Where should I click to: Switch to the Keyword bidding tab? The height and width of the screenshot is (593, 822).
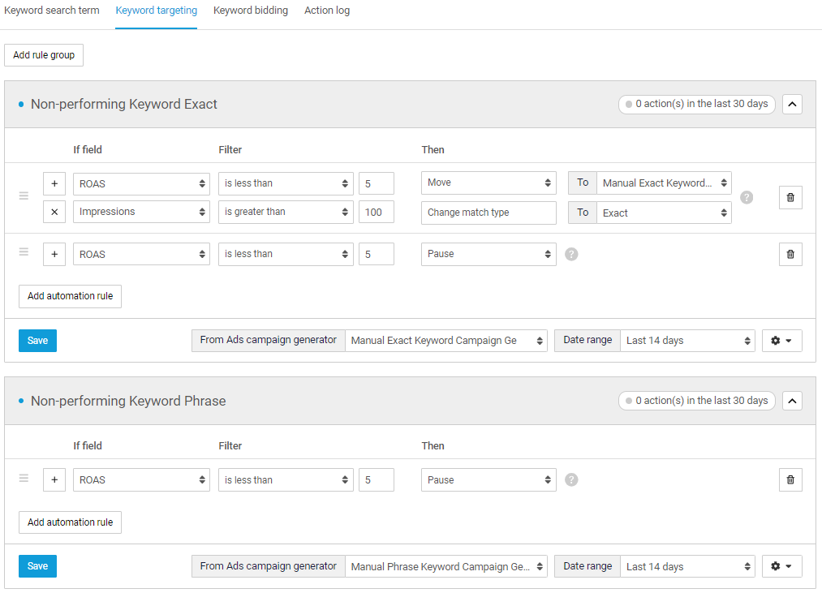[251, 11]
